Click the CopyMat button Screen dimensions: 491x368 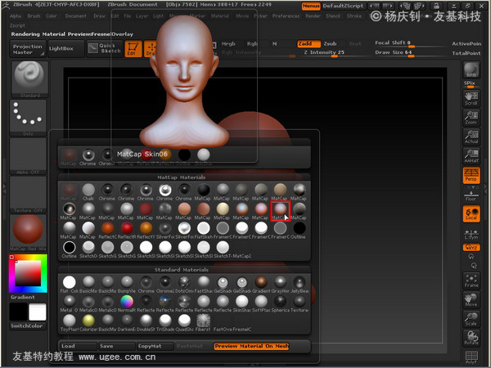(155, 346)
